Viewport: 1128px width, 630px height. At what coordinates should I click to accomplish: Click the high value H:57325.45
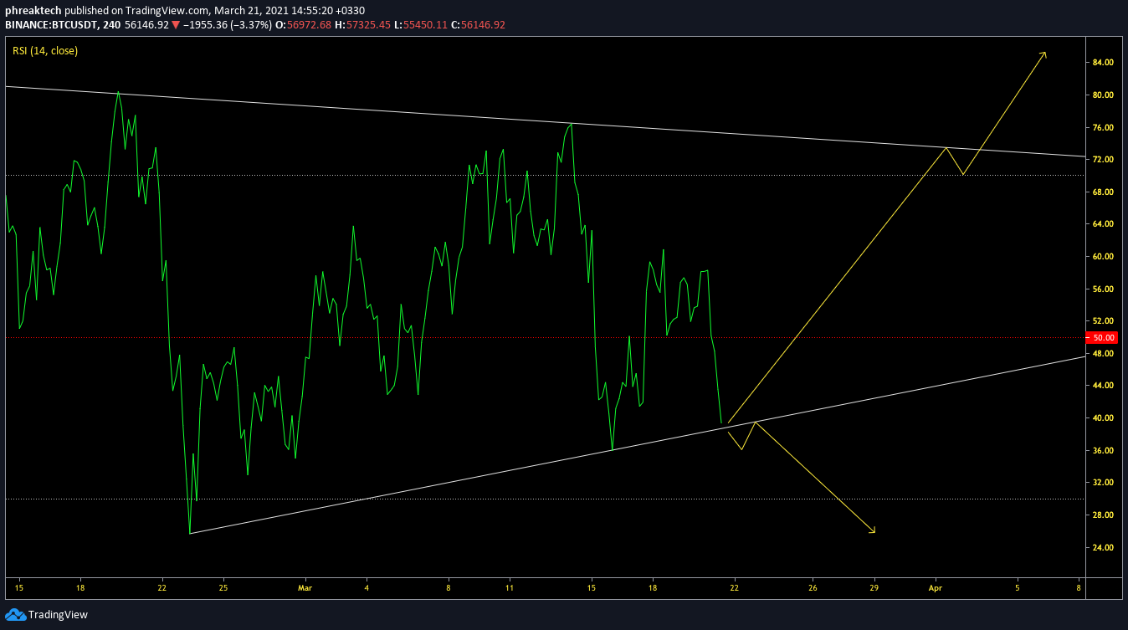362,25
